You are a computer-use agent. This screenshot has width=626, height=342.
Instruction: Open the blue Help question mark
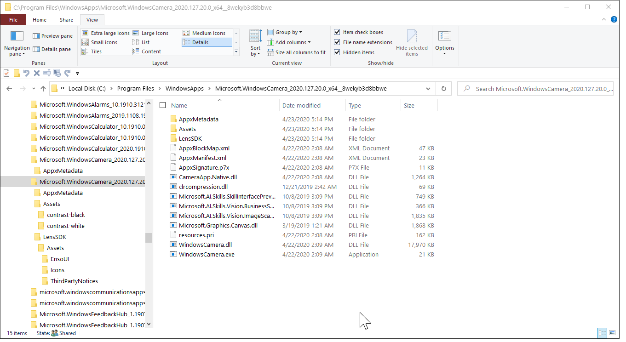click(614, 19)
